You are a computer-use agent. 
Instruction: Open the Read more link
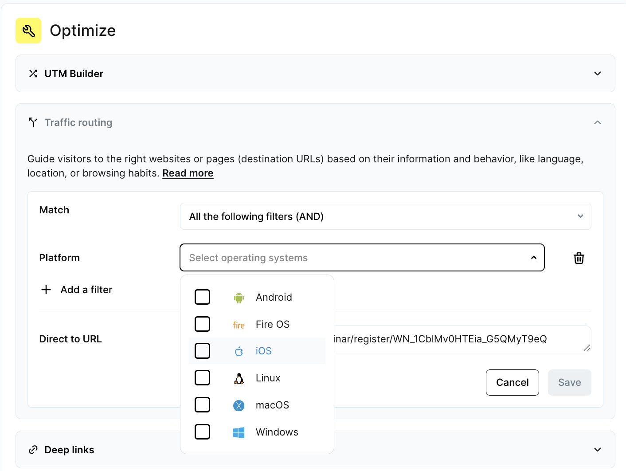click(x=188, y=173)
